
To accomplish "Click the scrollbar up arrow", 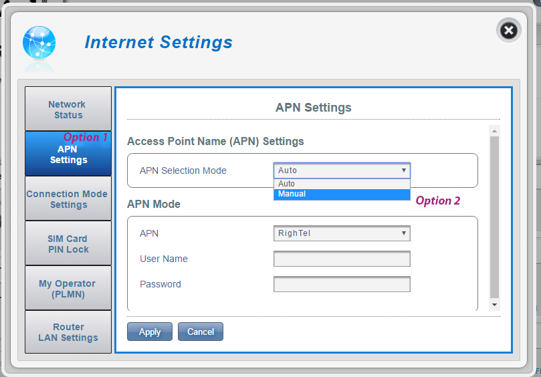I will tap(494, 130).
